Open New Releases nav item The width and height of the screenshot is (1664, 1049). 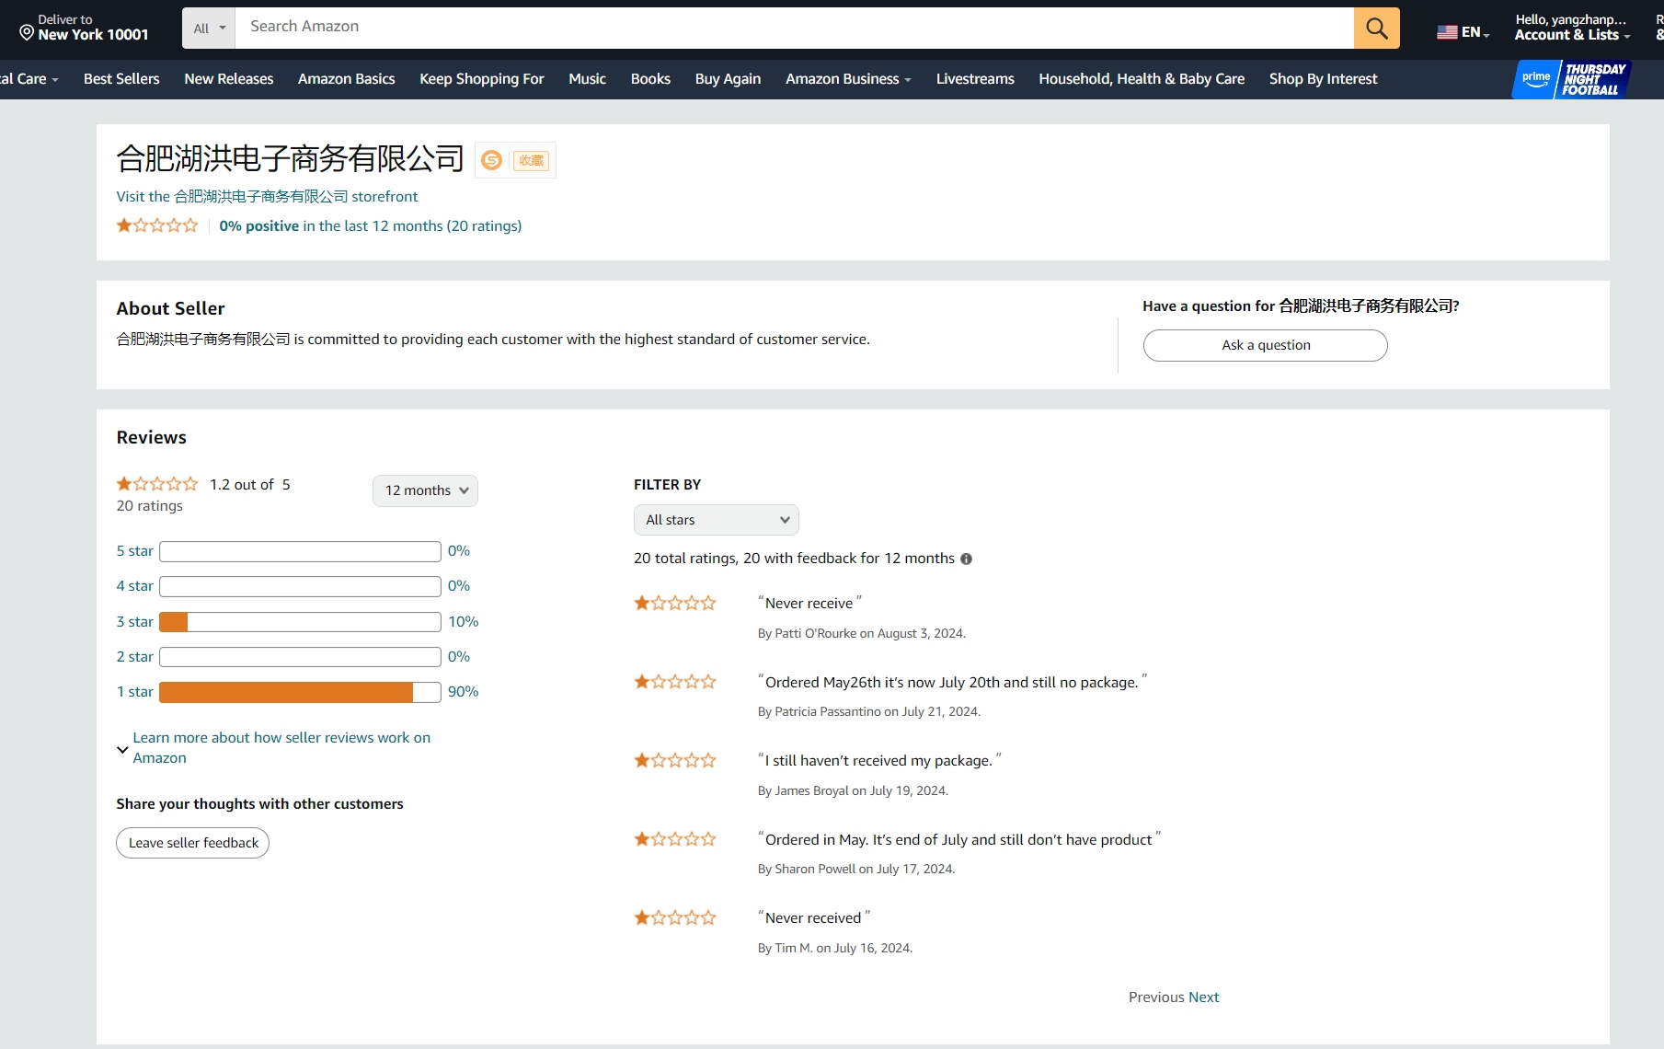pyautogui.click(x=229, y=79)
